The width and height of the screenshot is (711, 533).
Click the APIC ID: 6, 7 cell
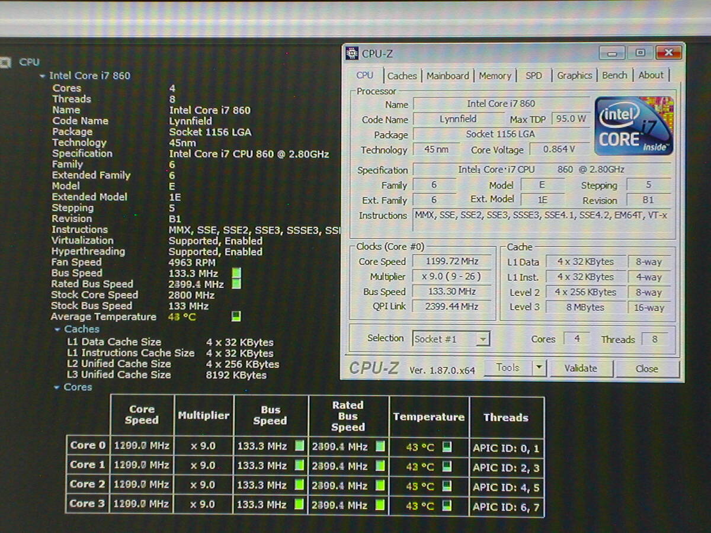[x=506, y=507]
